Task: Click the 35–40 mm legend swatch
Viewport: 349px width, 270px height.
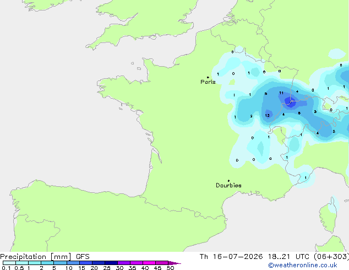Action: [137, 263]
